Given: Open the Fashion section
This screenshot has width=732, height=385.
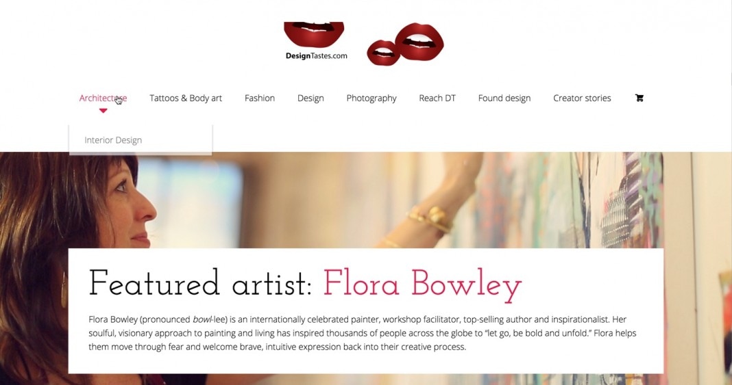Looking at the screenshot, I should [260, 98].
